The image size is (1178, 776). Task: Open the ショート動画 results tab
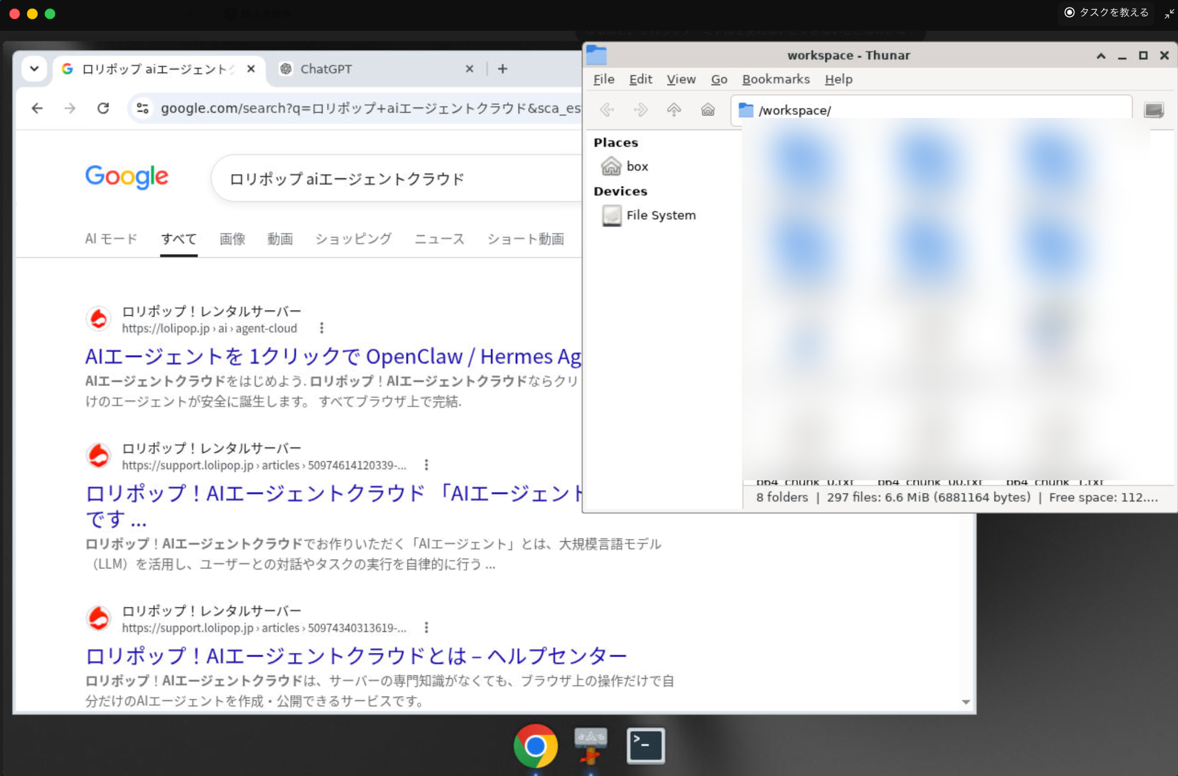click(525, 239)
